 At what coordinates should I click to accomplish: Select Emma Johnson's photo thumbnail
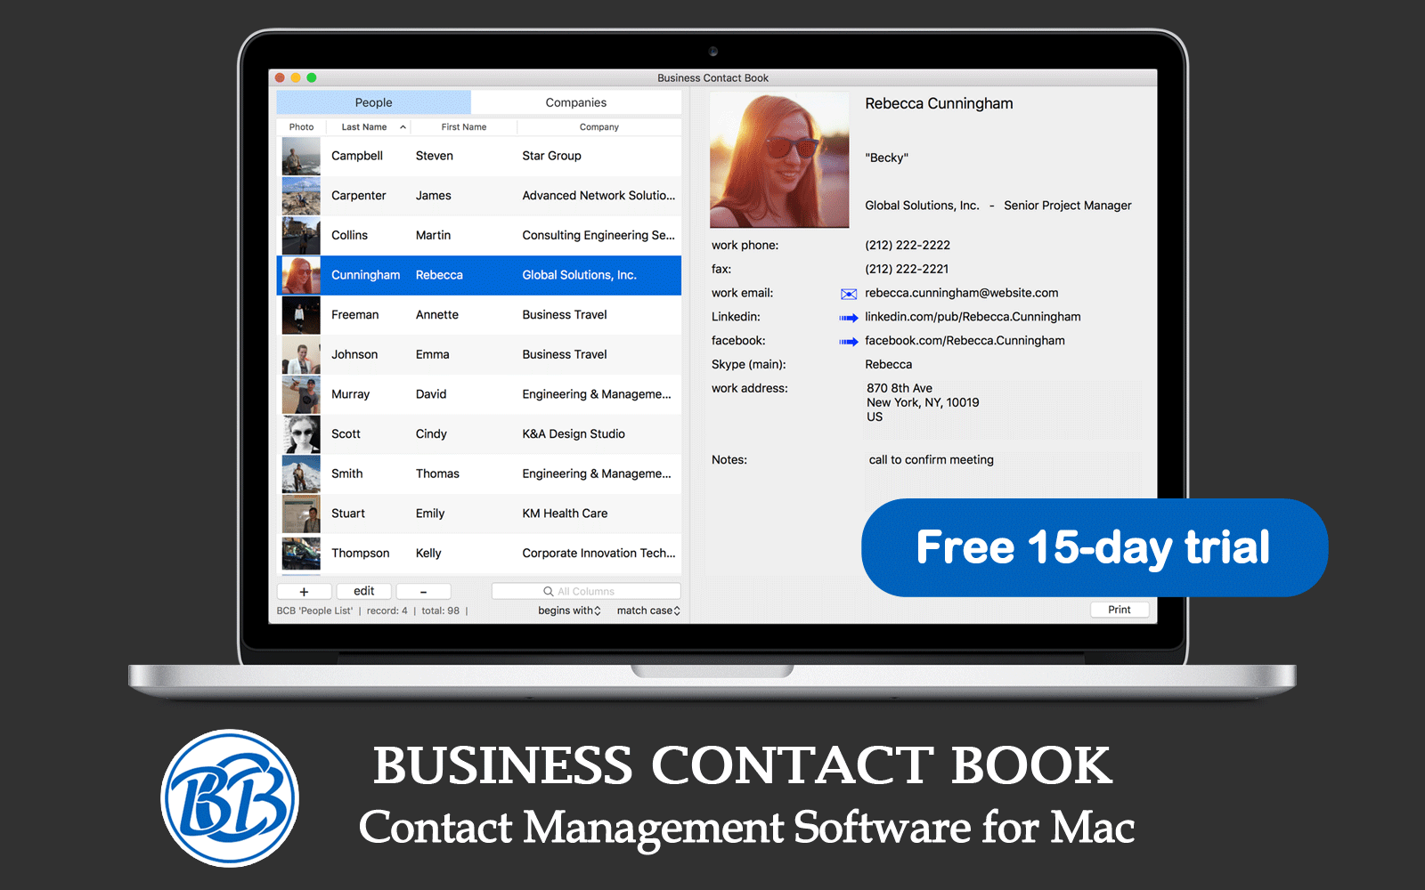(x=301, y=355)
